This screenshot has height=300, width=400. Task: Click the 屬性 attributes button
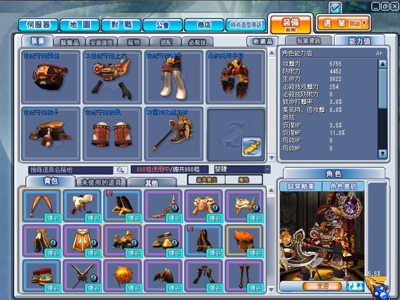243,180
